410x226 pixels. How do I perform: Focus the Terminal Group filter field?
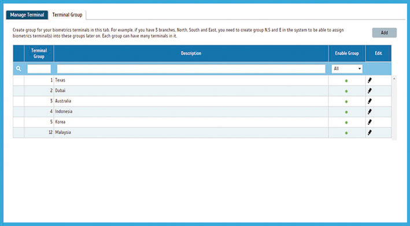click(39, 69)
